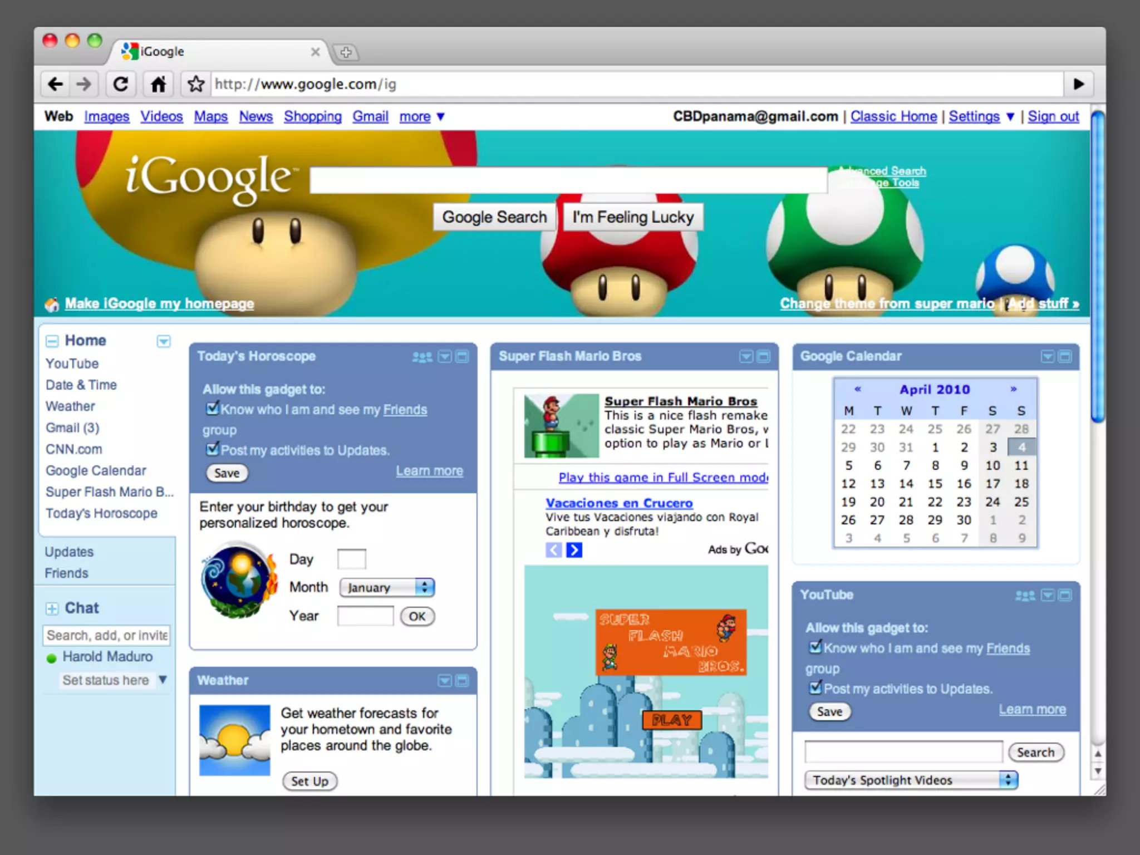Viewport: 1140px width, 855px height.
Task: Click the browser reload button
Action: click(x=121, y=84)
